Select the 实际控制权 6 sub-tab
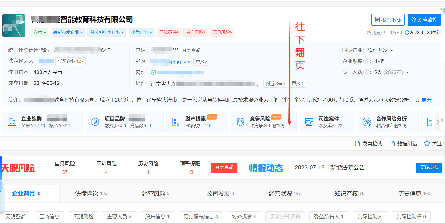The width and height of the screenshot is (445, 223). point(411,217)
